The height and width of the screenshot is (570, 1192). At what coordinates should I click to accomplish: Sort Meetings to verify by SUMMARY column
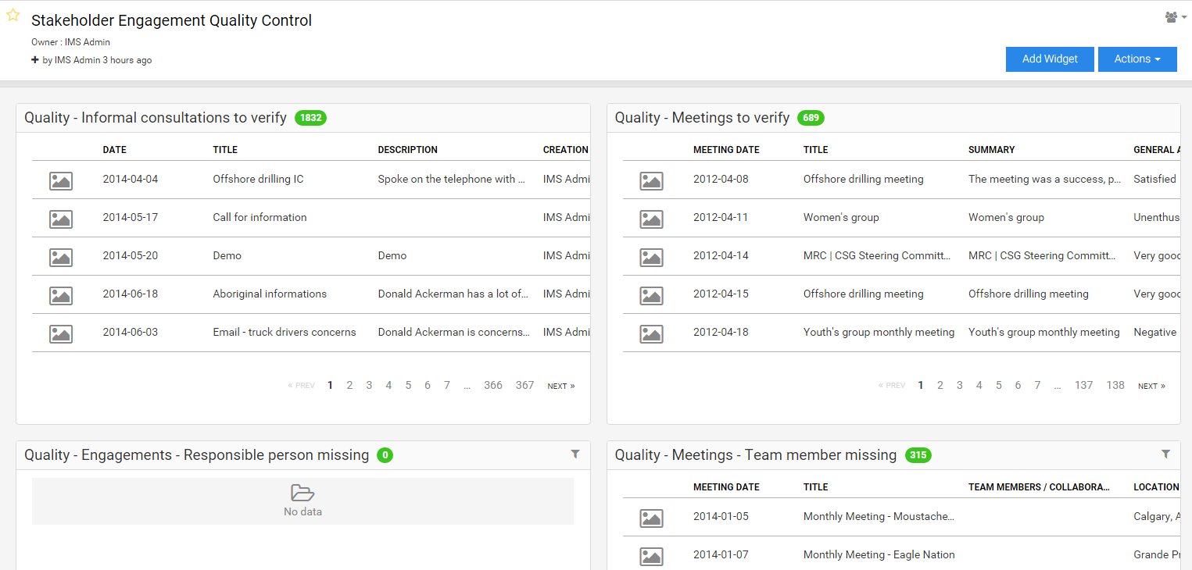coord(992,150)
